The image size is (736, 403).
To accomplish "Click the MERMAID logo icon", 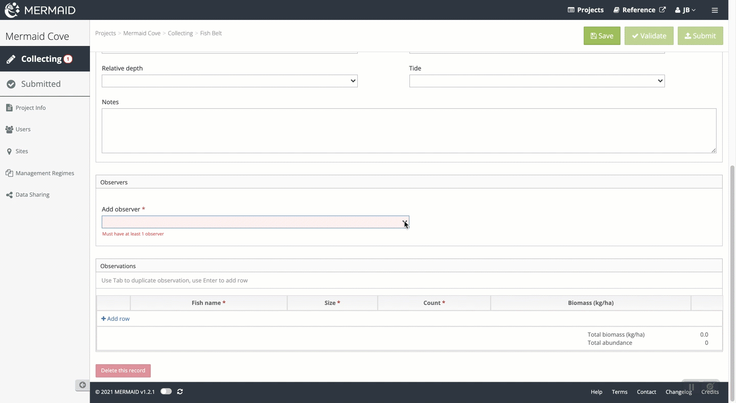I will (x=12, y=10).
